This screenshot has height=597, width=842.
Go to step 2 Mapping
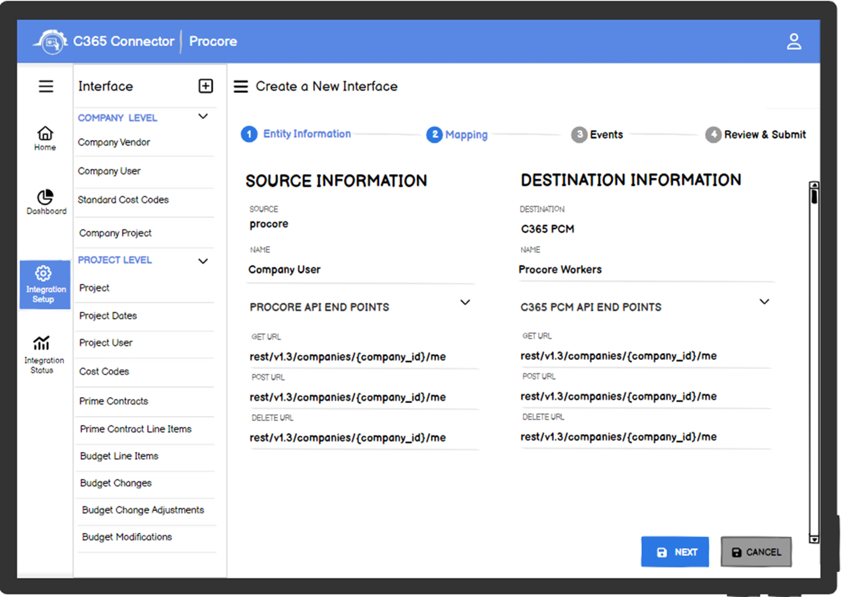click(457, 135)
